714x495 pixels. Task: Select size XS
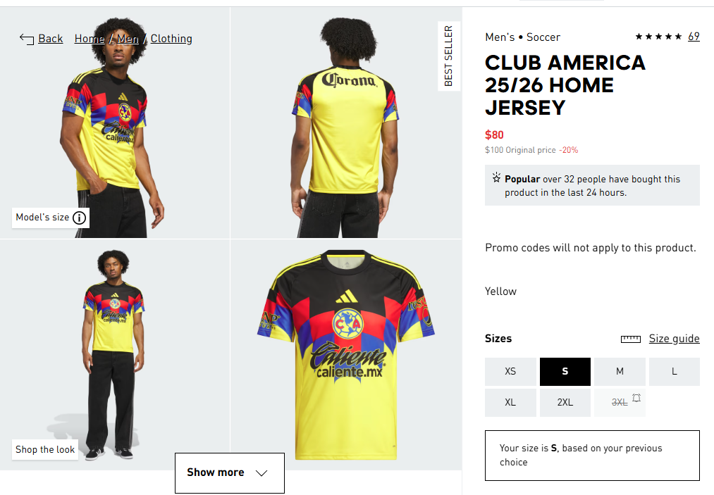pyautogui.click(x=510, y=372)
